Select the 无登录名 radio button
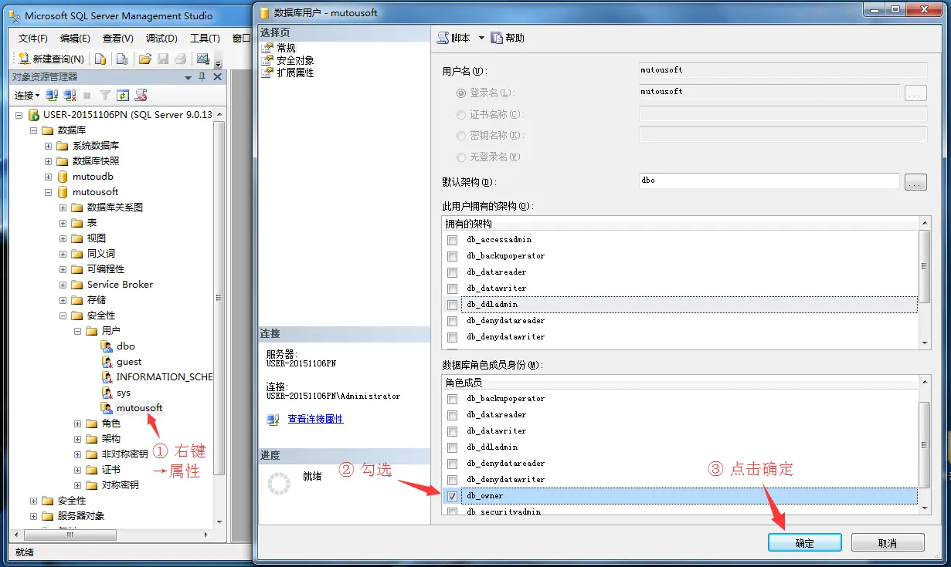The image size is (951, 567). coord(461,157)
